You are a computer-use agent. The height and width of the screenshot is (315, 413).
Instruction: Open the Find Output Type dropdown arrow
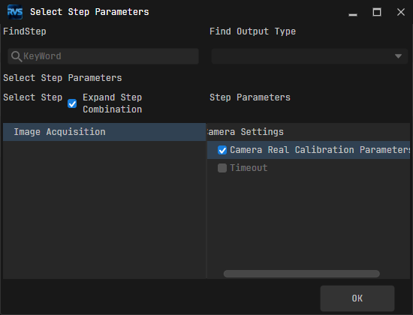[398, 56]
